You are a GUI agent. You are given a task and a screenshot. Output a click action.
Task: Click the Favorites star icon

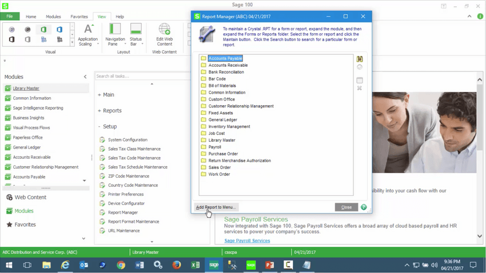[9, 224]
